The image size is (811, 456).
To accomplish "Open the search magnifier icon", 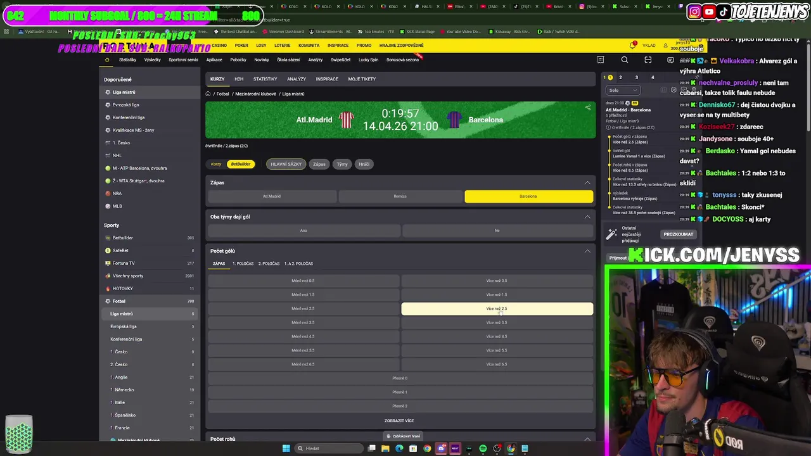I will (x=625, y=60).
